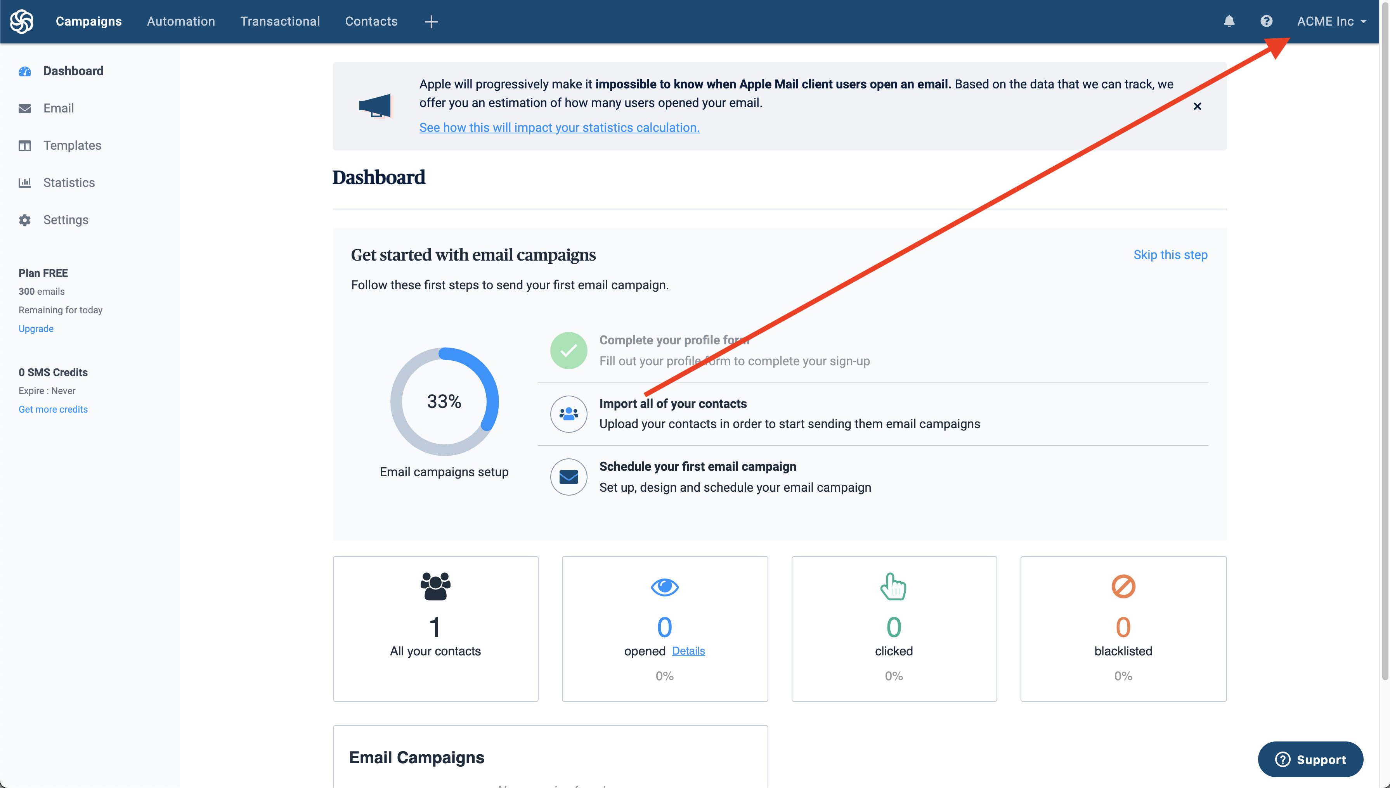Click the import contacts people icon
Image resolution: width=1390 pixels, height=788 pixels.
[568, 414]
